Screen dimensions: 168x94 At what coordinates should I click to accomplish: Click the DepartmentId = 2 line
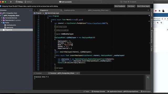(65, 48)
